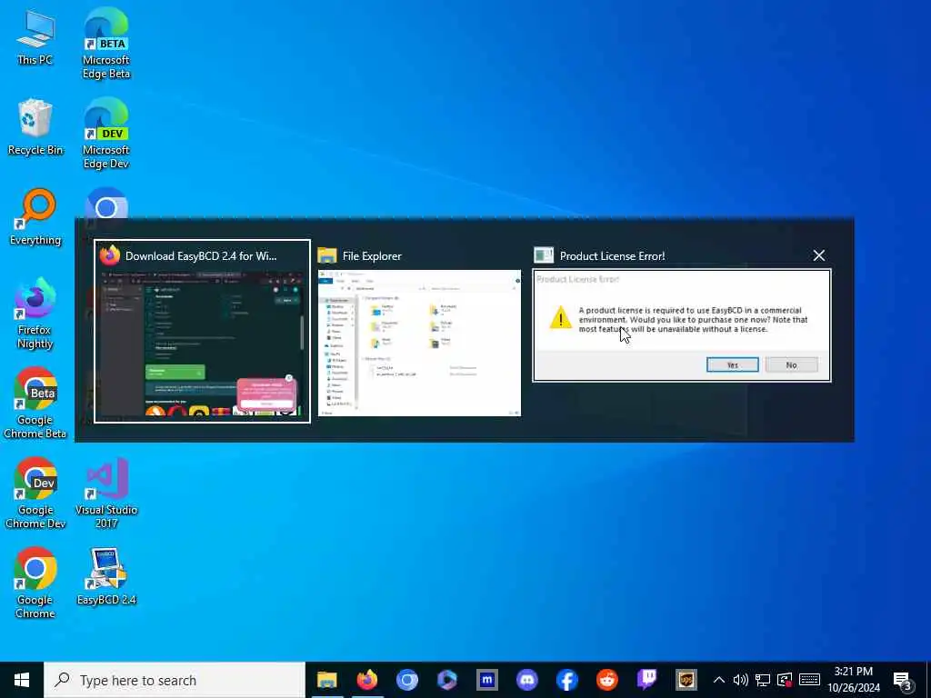
Task: Open Microsoft Edge Dev desktop shortcut
Action: (x=106, y=134)
